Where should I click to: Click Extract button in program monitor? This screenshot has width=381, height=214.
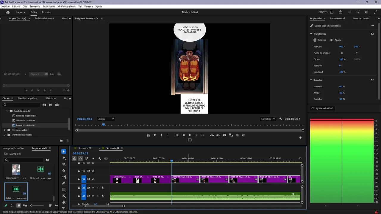click(x=218, y=135)
